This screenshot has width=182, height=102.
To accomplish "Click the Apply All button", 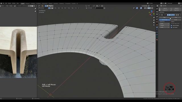I will [x=164, y=8].
